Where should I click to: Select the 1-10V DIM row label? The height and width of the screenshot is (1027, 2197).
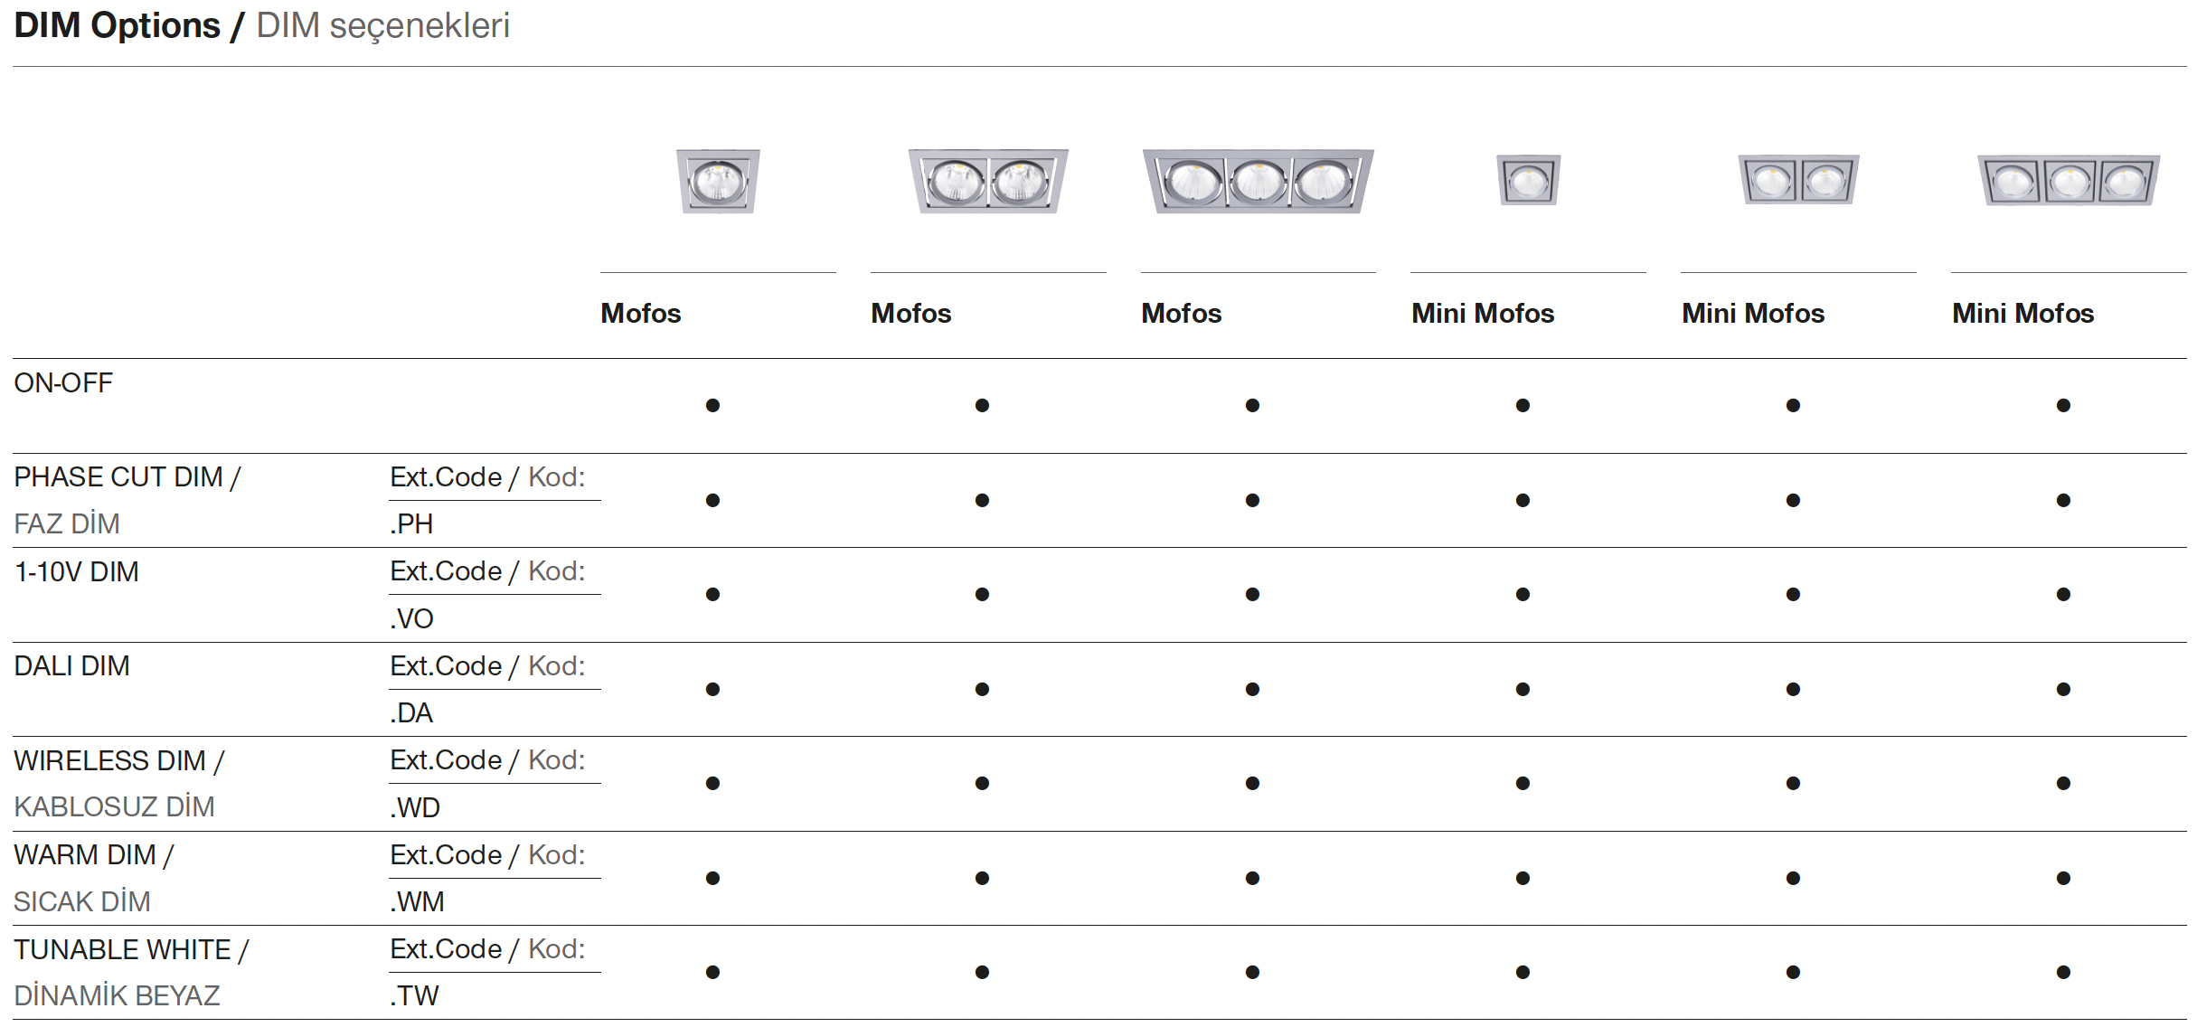click(77, 571)
